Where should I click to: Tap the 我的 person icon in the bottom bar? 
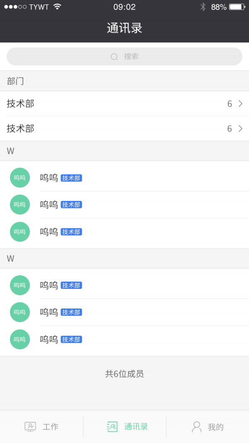coord(197,427)
